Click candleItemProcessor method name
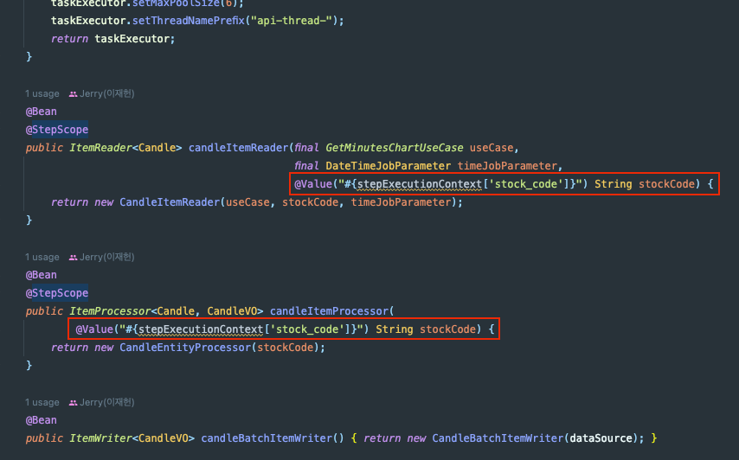The width and height of the screenshot is (739, 460). coord(329,311)
